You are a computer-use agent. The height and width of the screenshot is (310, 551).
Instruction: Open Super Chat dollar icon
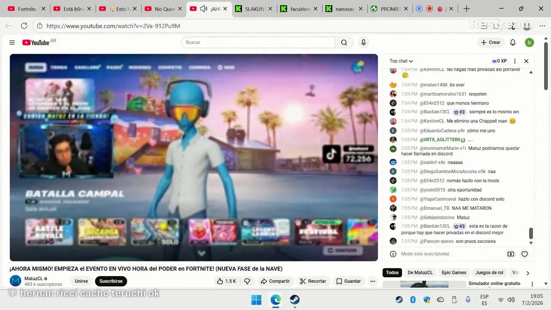tap(511, 254)
